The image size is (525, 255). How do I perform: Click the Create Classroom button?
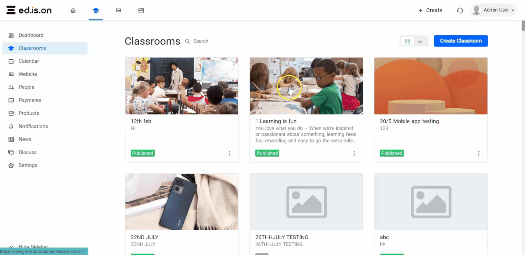pos(461,41)
